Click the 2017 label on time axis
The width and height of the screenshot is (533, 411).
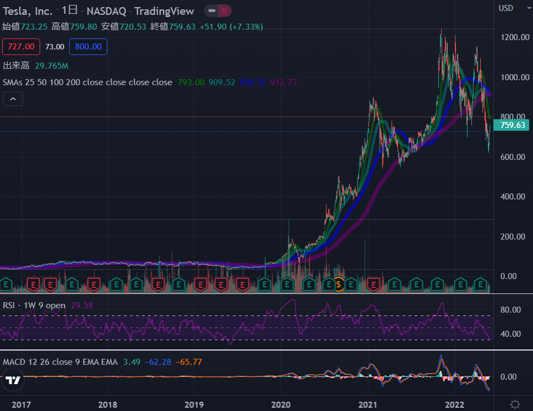tap(21, 404)
